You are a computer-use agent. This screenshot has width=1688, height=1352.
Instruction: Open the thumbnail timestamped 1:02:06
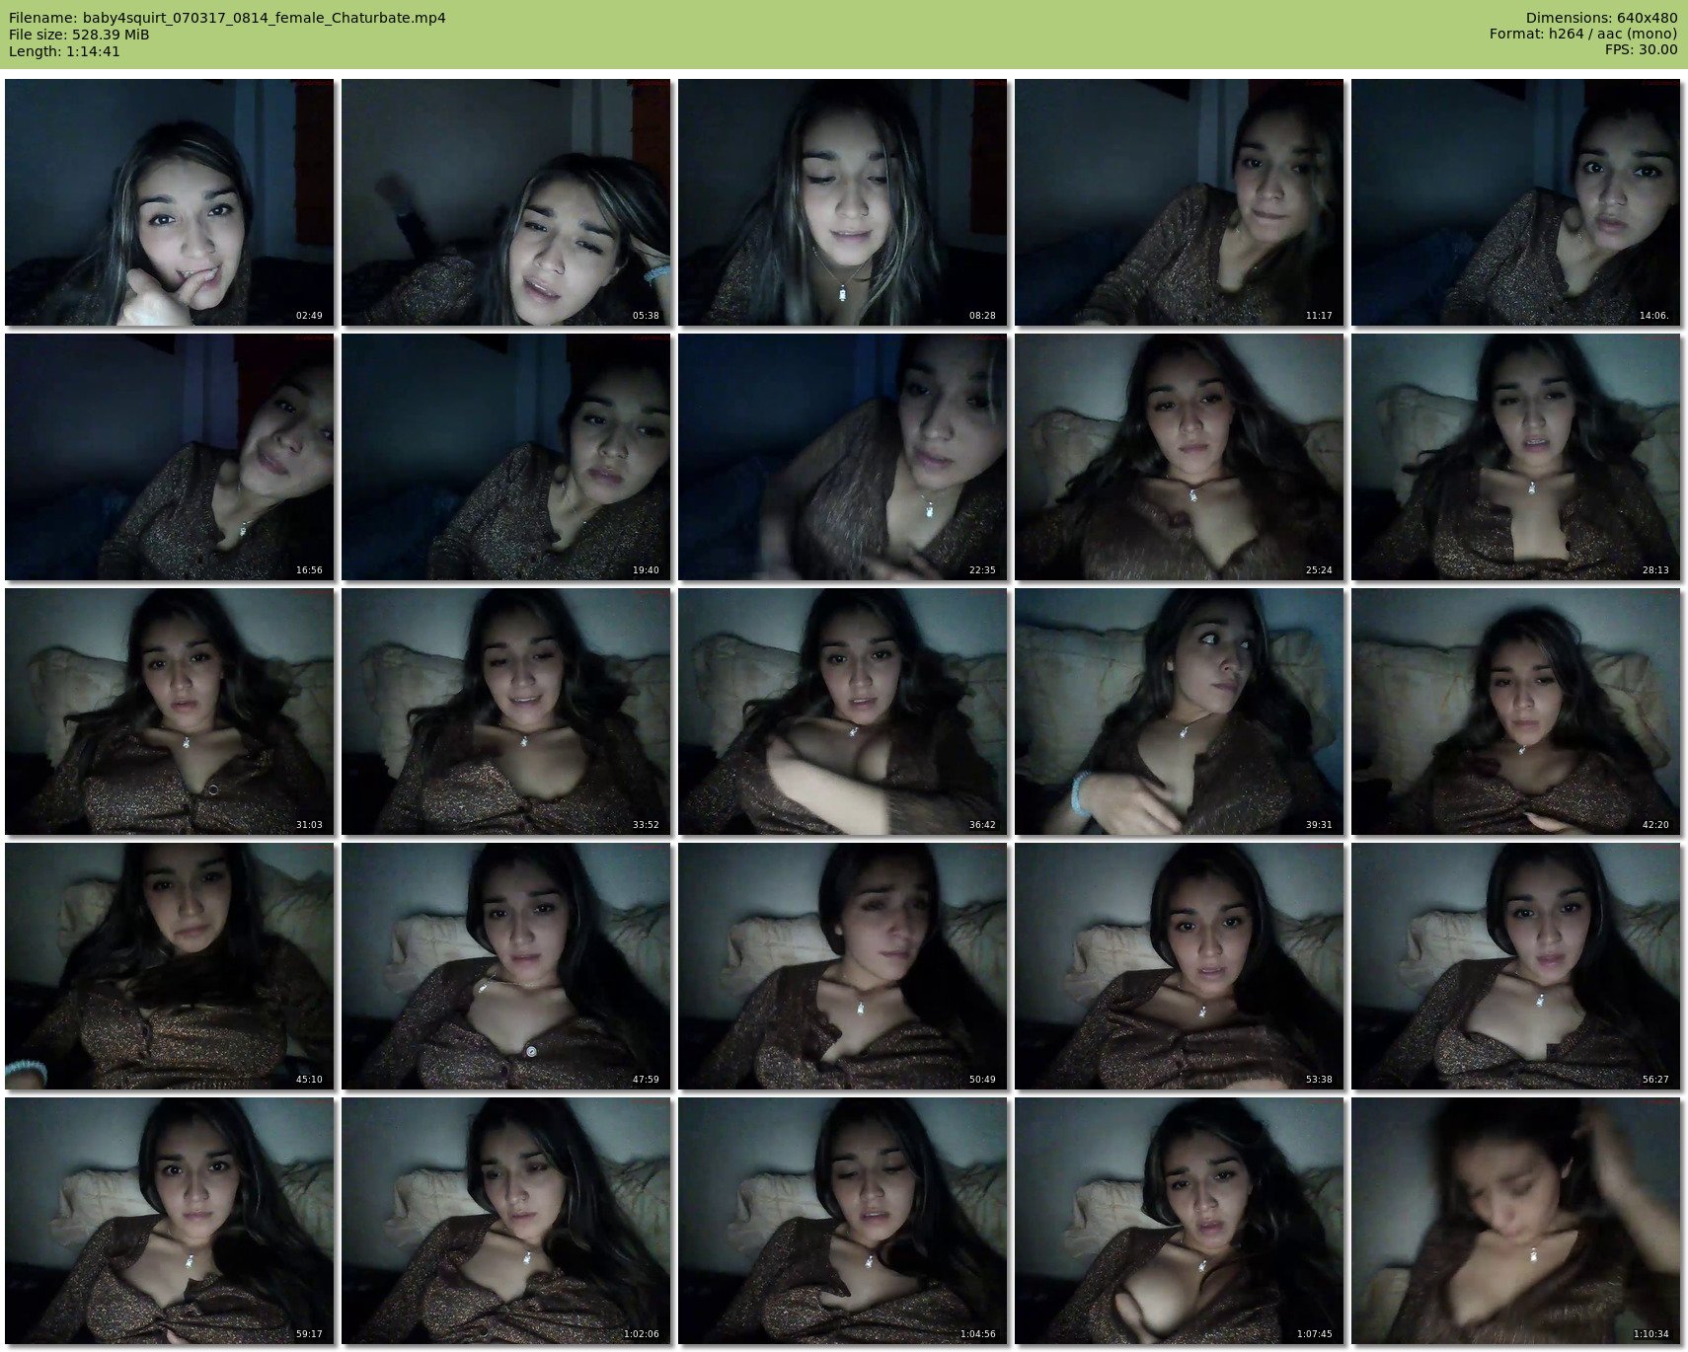506,1221
